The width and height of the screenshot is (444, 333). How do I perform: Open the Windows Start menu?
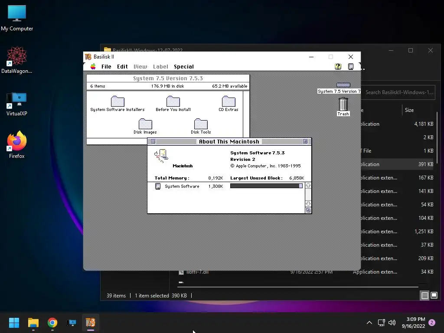point(14,323)
